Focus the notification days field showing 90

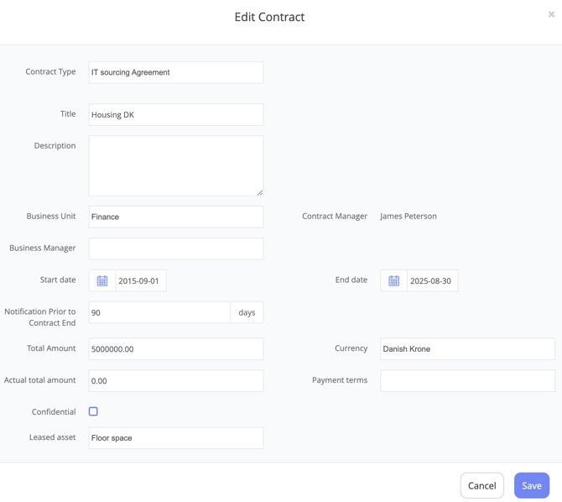click(159, 312)
